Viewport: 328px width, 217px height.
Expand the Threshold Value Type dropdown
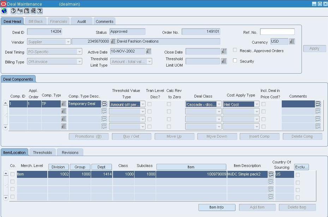pyautogui.click(x=143, y=104)
